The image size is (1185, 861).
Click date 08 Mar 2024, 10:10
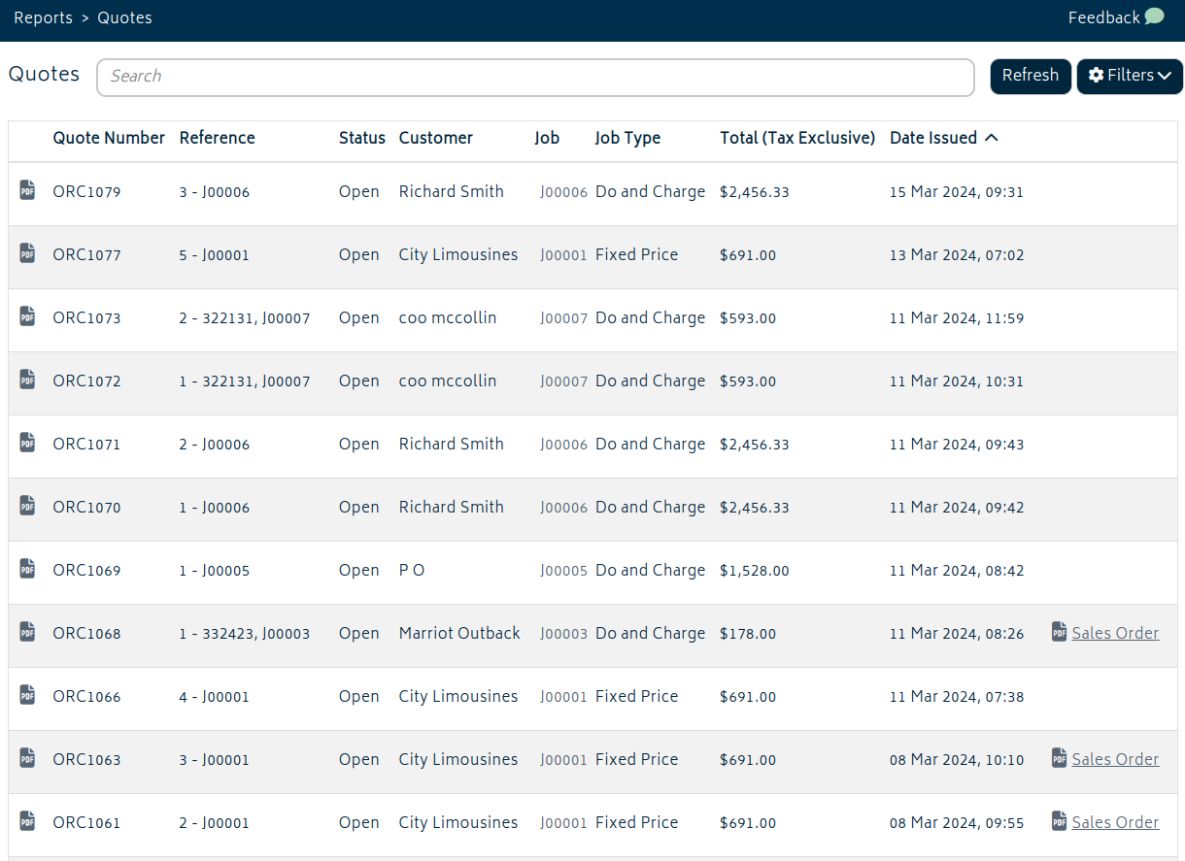[x=957, y=760]
